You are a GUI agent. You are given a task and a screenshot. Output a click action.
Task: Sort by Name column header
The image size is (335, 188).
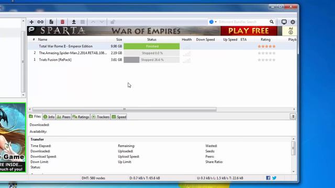(43, 40)
